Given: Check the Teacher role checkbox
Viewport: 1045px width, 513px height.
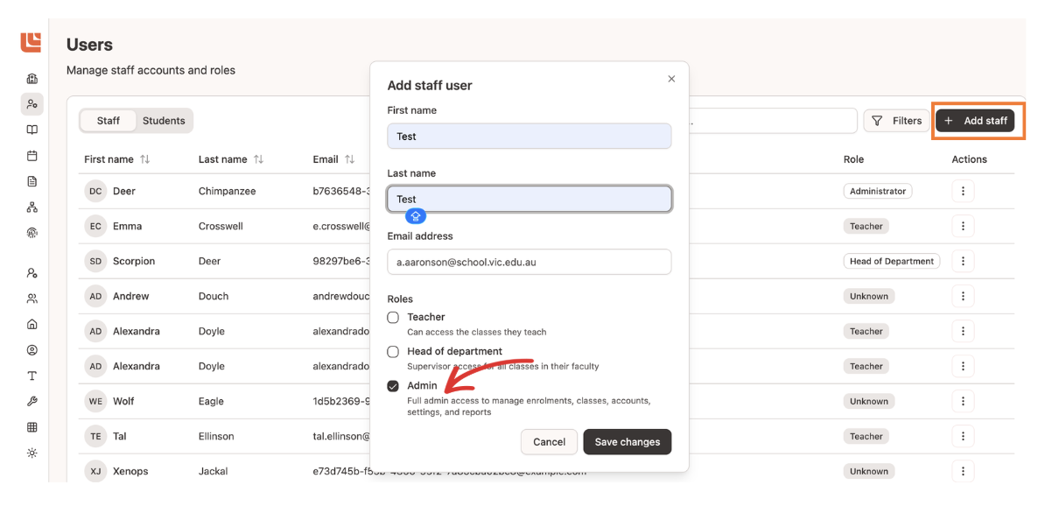Looking at the screenshot, I should (393, 317).
